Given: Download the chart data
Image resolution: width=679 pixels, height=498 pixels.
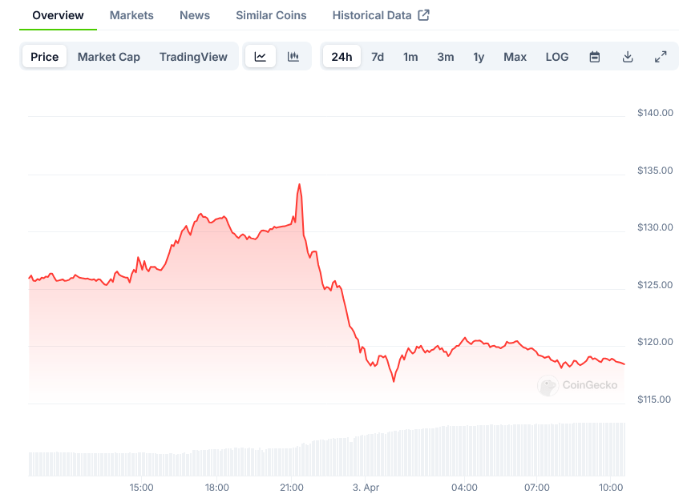Looking at the screenshot, I should 628,57.
